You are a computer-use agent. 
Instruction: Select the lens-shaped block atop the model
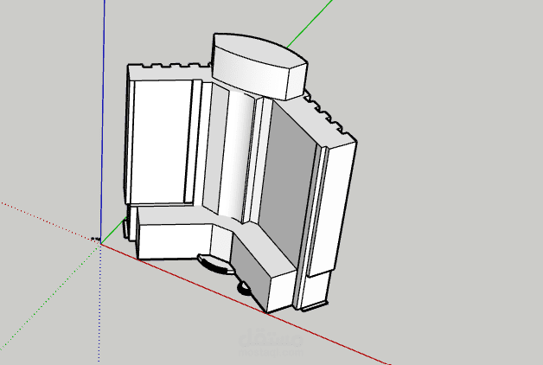point(259,66)
